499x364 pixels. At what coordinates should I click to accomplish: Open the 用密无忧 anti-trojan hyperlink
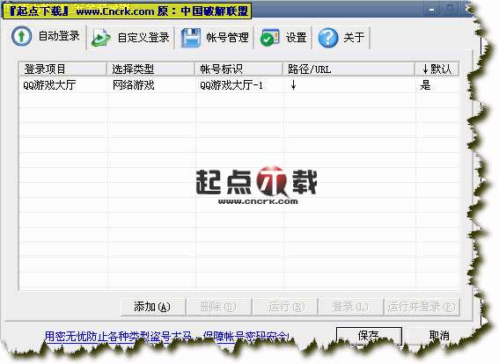(166, 337)
